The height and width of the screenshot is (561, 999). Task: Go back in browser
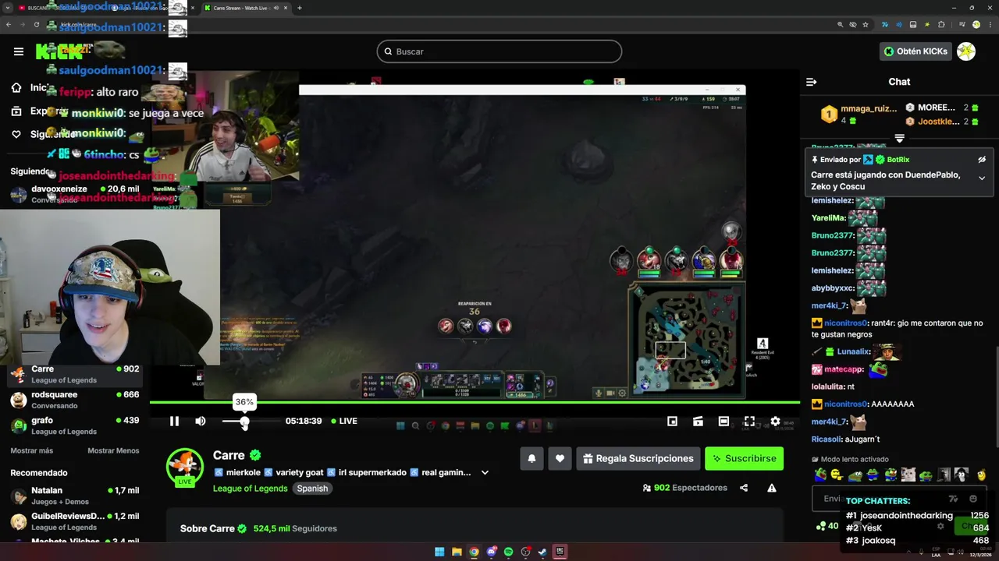[x=9, y=25]
